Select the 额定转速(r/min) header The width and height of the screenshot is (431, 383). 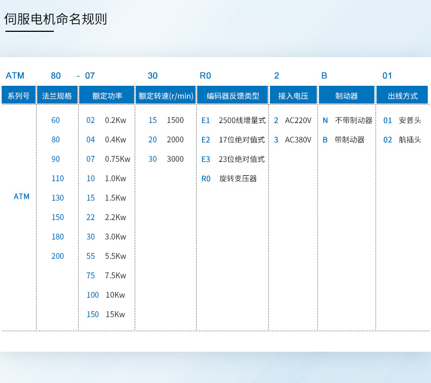165,96
